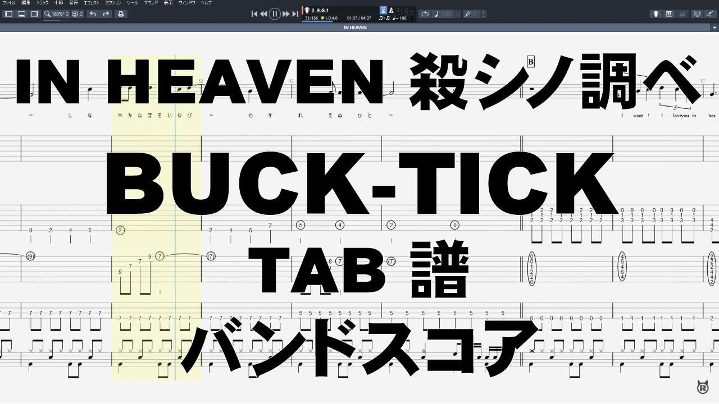Image resolution: width=719 pixels, height=404 pixels.
Task: Open the 小節 menu
Action: pyautogui.click(x=58, y=3)
